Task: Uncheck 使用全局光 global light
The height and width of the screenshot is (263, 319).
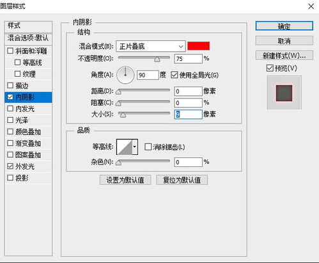Action: 174,75
